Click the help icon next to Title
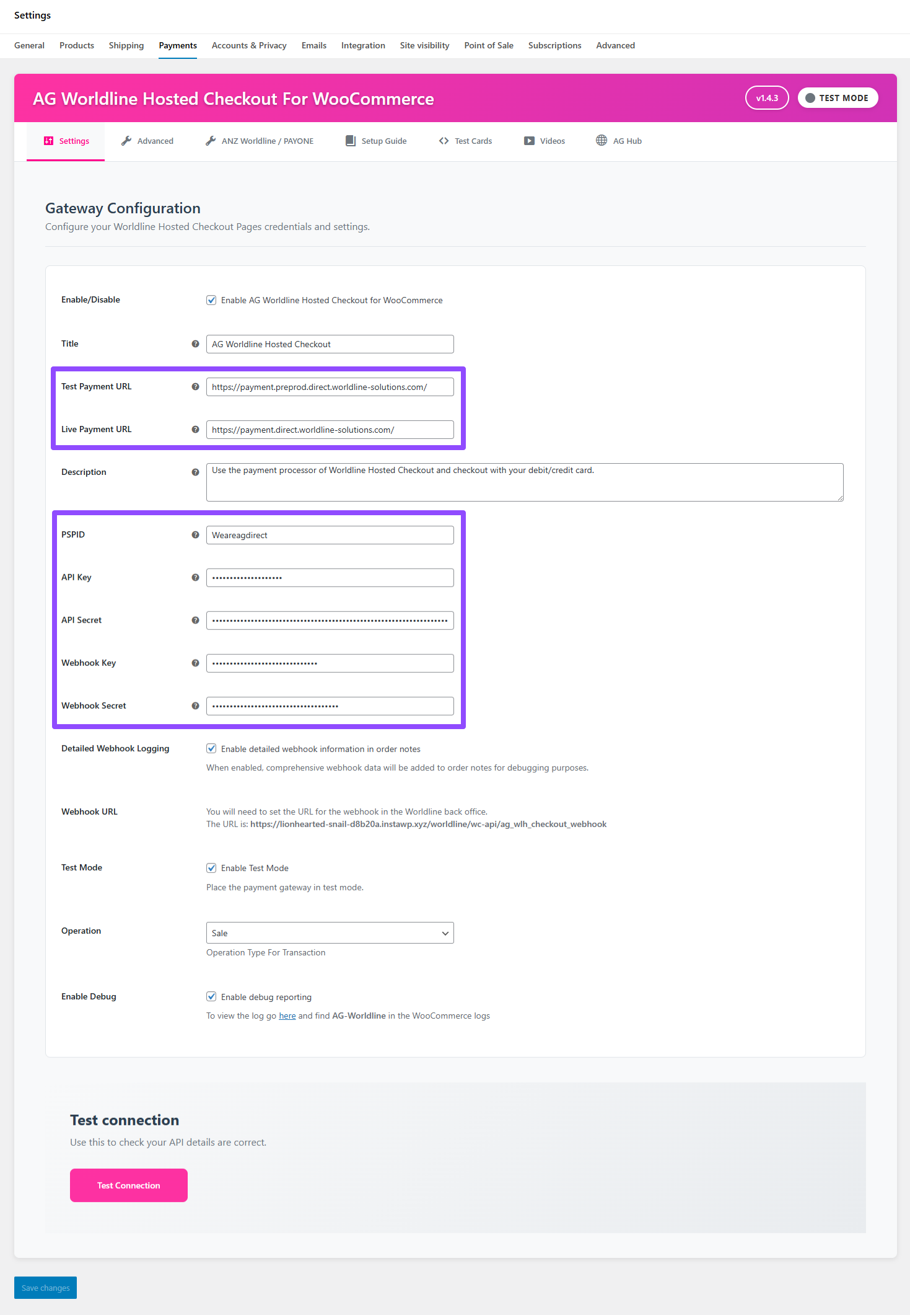Screen dimensions: 910x1315 click(195, 344)
